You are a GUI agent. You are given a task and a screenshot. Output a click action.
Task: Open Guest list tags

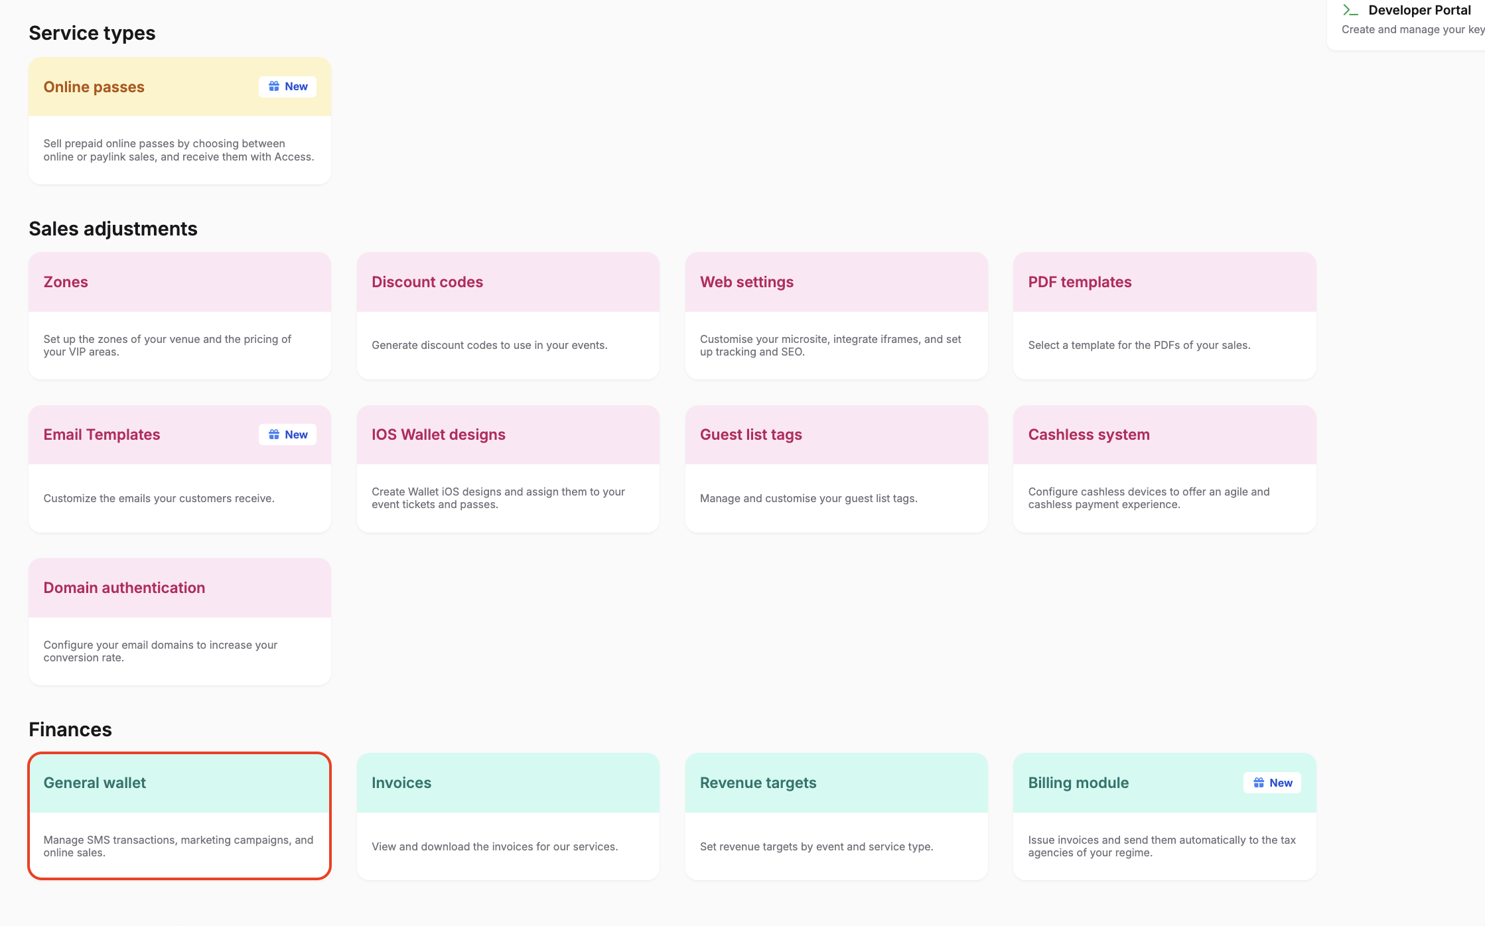click(x=837, y=469)
